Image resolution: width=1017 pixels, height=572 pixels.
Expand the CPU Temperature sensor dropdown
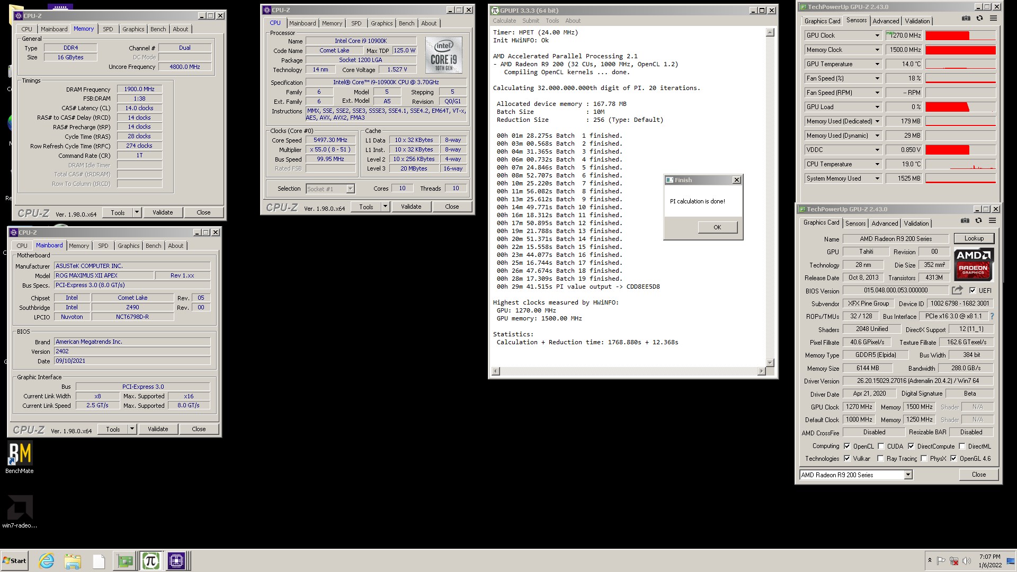point(877,164)
